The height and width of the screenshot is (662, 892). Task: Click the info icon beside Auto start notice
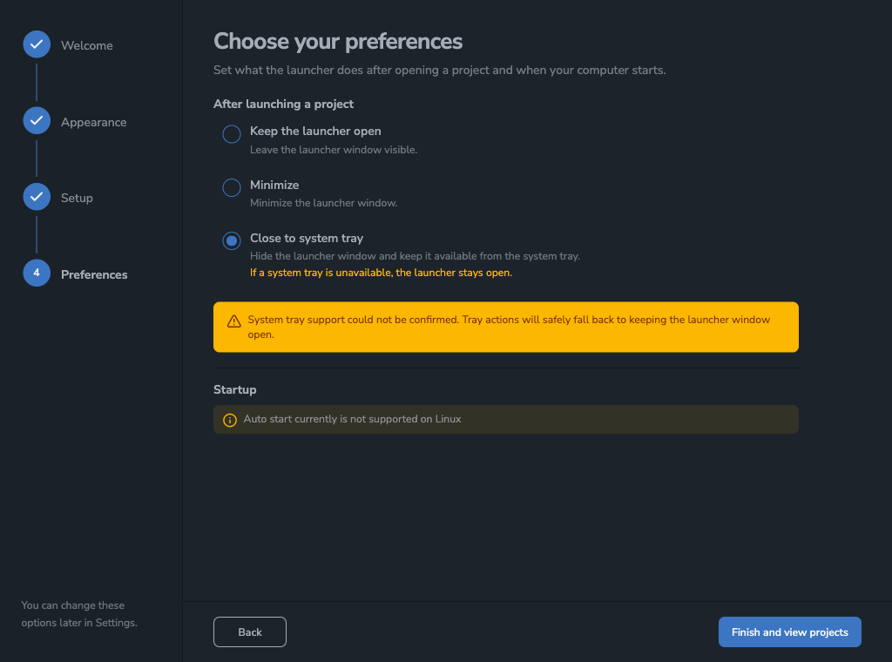pyautogui.click(x=230, y=420)
